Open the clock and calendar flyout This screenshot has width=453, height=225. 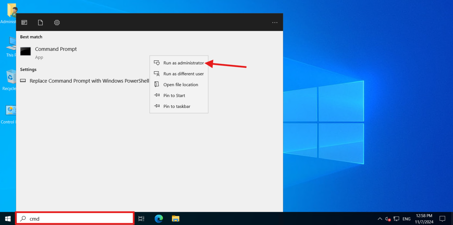tap(424, 219)
